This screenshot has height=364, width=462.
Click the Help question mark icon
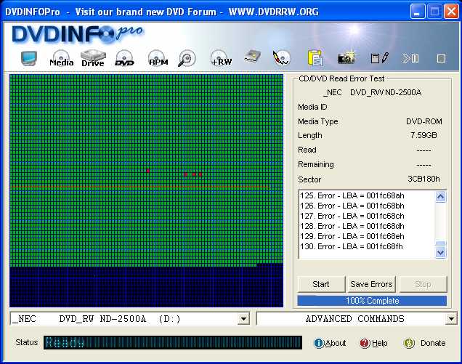(365, 343)
